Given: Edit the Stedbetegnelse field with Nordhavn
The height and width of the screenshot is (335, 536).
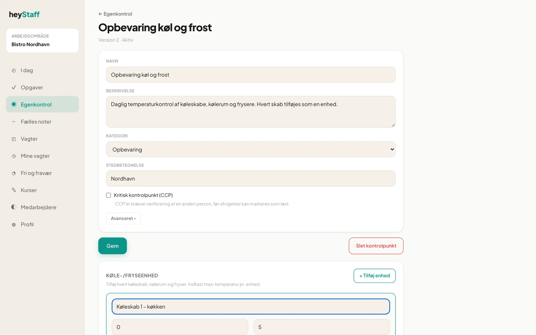Looking at the screenshot, I should (x=251, y=179).
